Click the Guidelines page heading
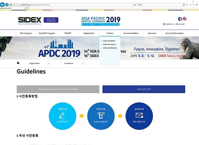The width and height of the screenshot is (199, 145). [31, 71]
